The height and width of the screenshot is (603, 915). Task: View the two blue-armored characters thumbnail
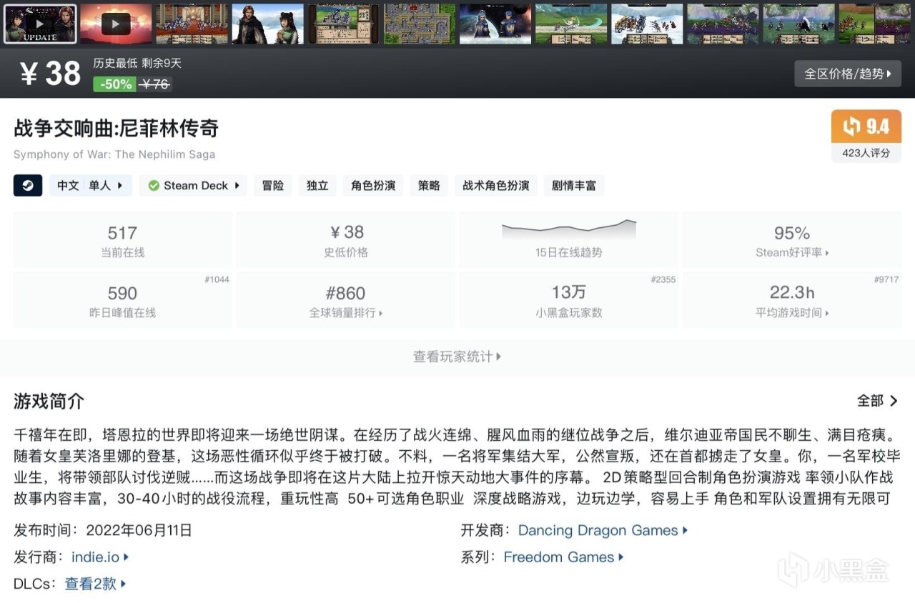tap(495, 24)
